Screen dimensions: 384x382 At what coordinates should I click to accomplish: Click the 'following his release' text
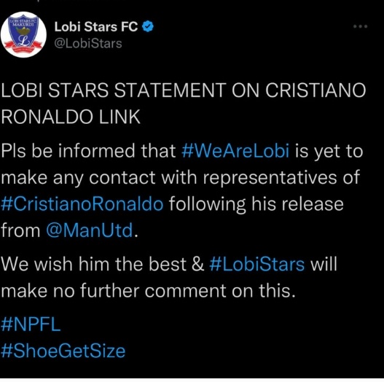pyautogui.click(x=256, y=204)
